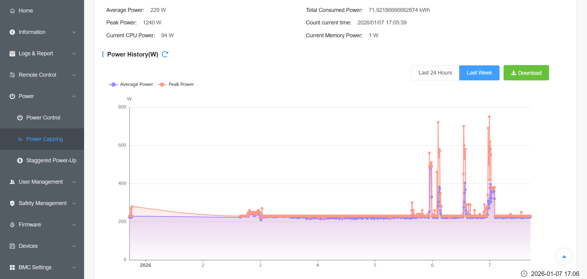587x279 pixels.
Task: Click the Logs & Report calendar icon
Action: coord(12,53)
